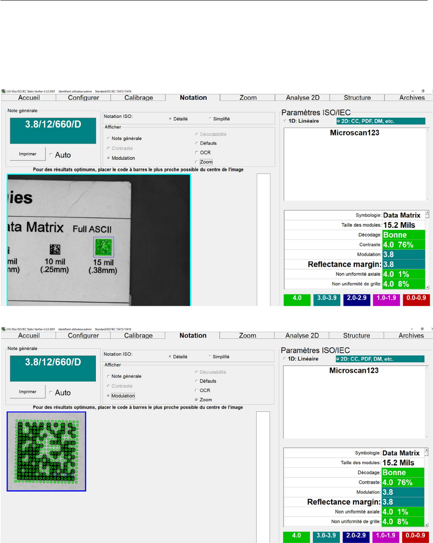Click Imprimer button in the upper window
Screen dimensions: 433x543
pyautogui.click(x=28, y=154)
